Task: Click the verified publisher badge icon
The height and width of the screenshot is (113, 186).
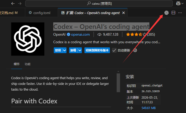Action: (x=68, y=34)
